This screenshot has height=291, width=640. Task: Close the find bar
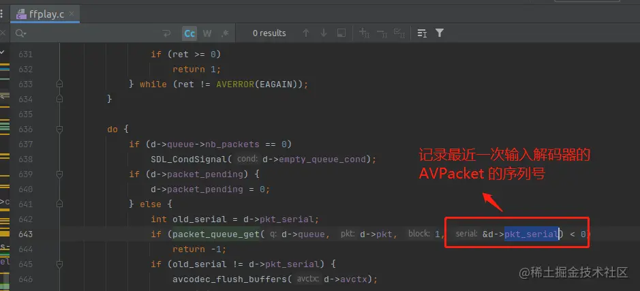3,33
